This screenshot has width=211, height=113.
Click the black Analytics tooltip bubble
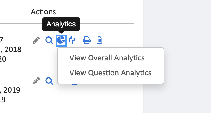[x=61, y=24]
